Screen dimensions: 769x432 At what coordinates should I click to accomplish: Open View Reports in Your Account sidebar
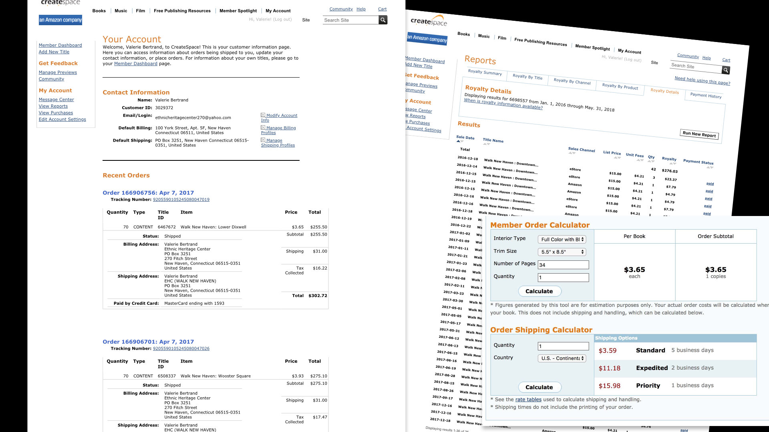[x=53, y=106]
